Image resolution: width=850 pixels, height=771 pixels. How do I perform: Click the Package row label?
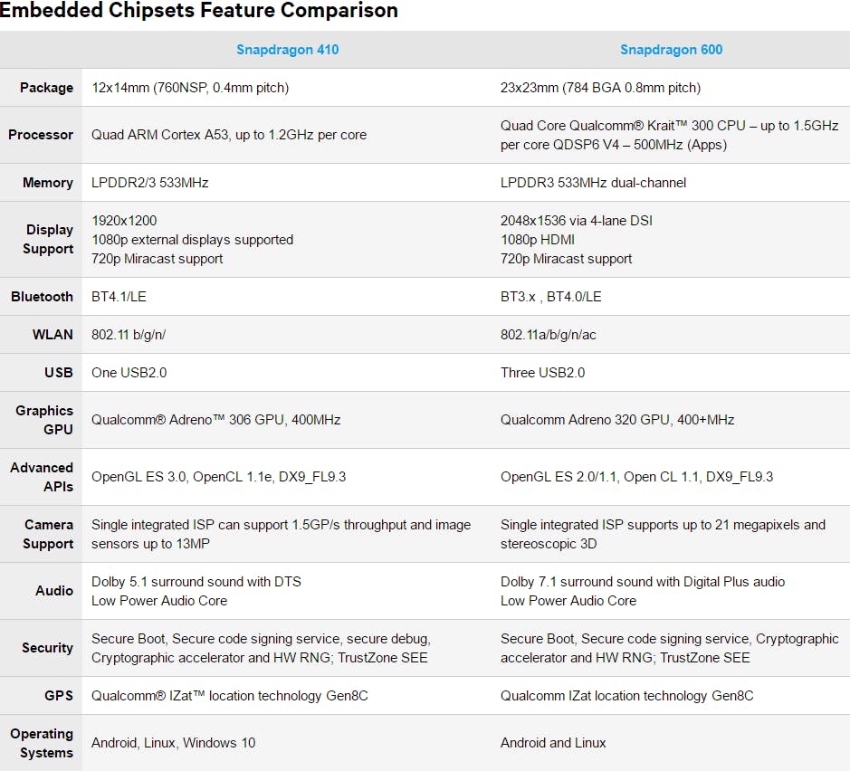pos(47,88)
